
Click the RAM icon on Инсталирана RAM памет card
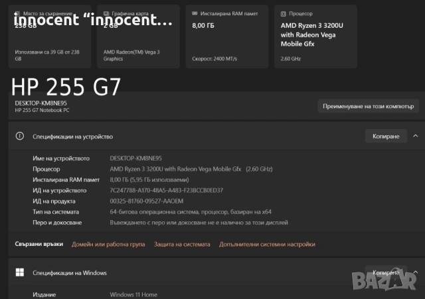[x=195, y=13]
